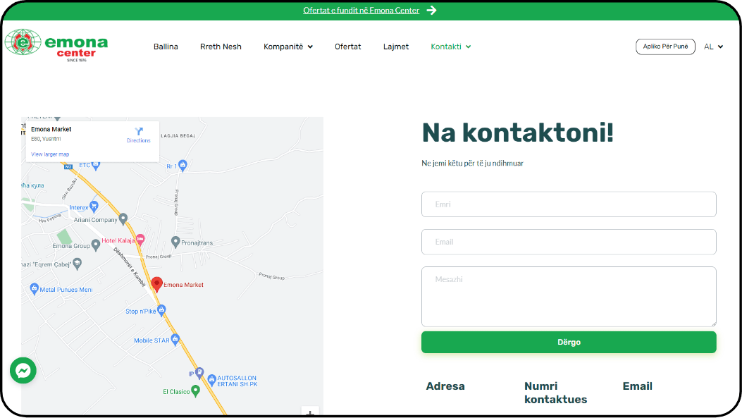Click the Directions icon on map card
Viewport: 742px width, 418px height.
pyautogui.click(x=138, y=132)
